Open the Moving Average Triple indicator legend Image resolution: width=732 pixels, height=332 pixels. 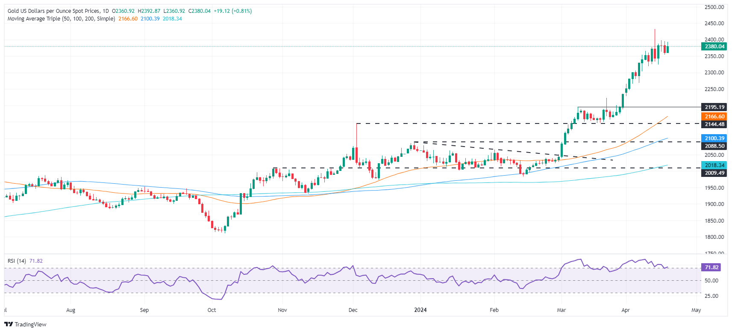coord(61,19)
